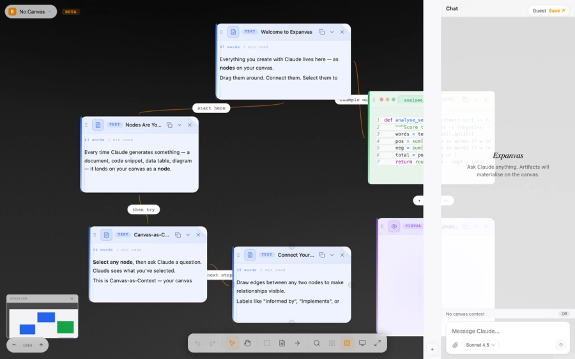
Task: Click the Chat panel title
Action: (452, 8)
